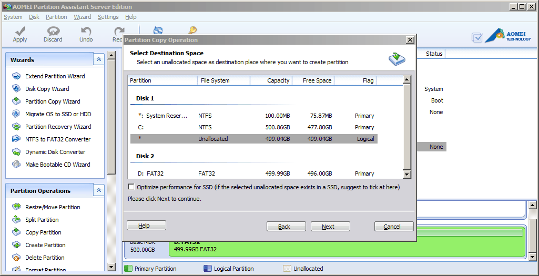The width and height of the screenshot is (539, 276).
Task: Open the Wizard menu
Action: pyautogui.click(x=83, y=17)
